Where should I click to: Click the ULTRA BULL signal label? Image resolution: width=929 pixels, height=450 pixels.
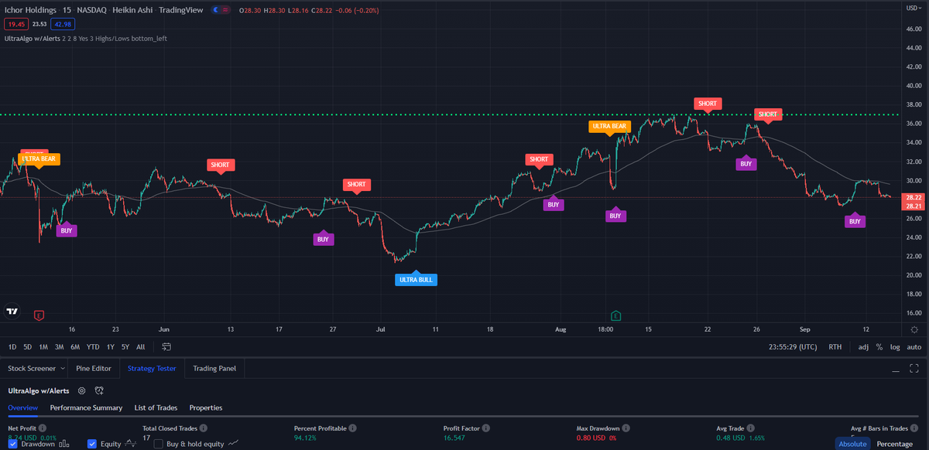click(417, 279)
